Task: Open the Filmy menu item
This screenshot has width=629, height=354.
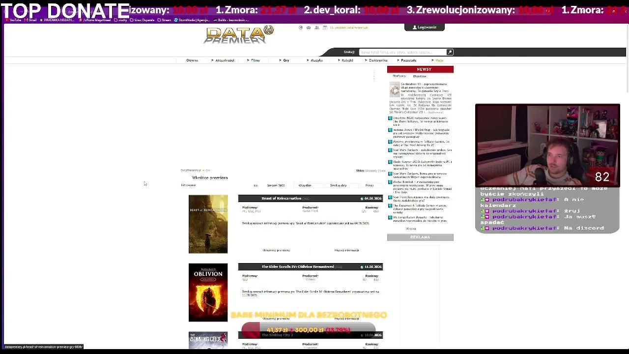Action: [255, 60]
